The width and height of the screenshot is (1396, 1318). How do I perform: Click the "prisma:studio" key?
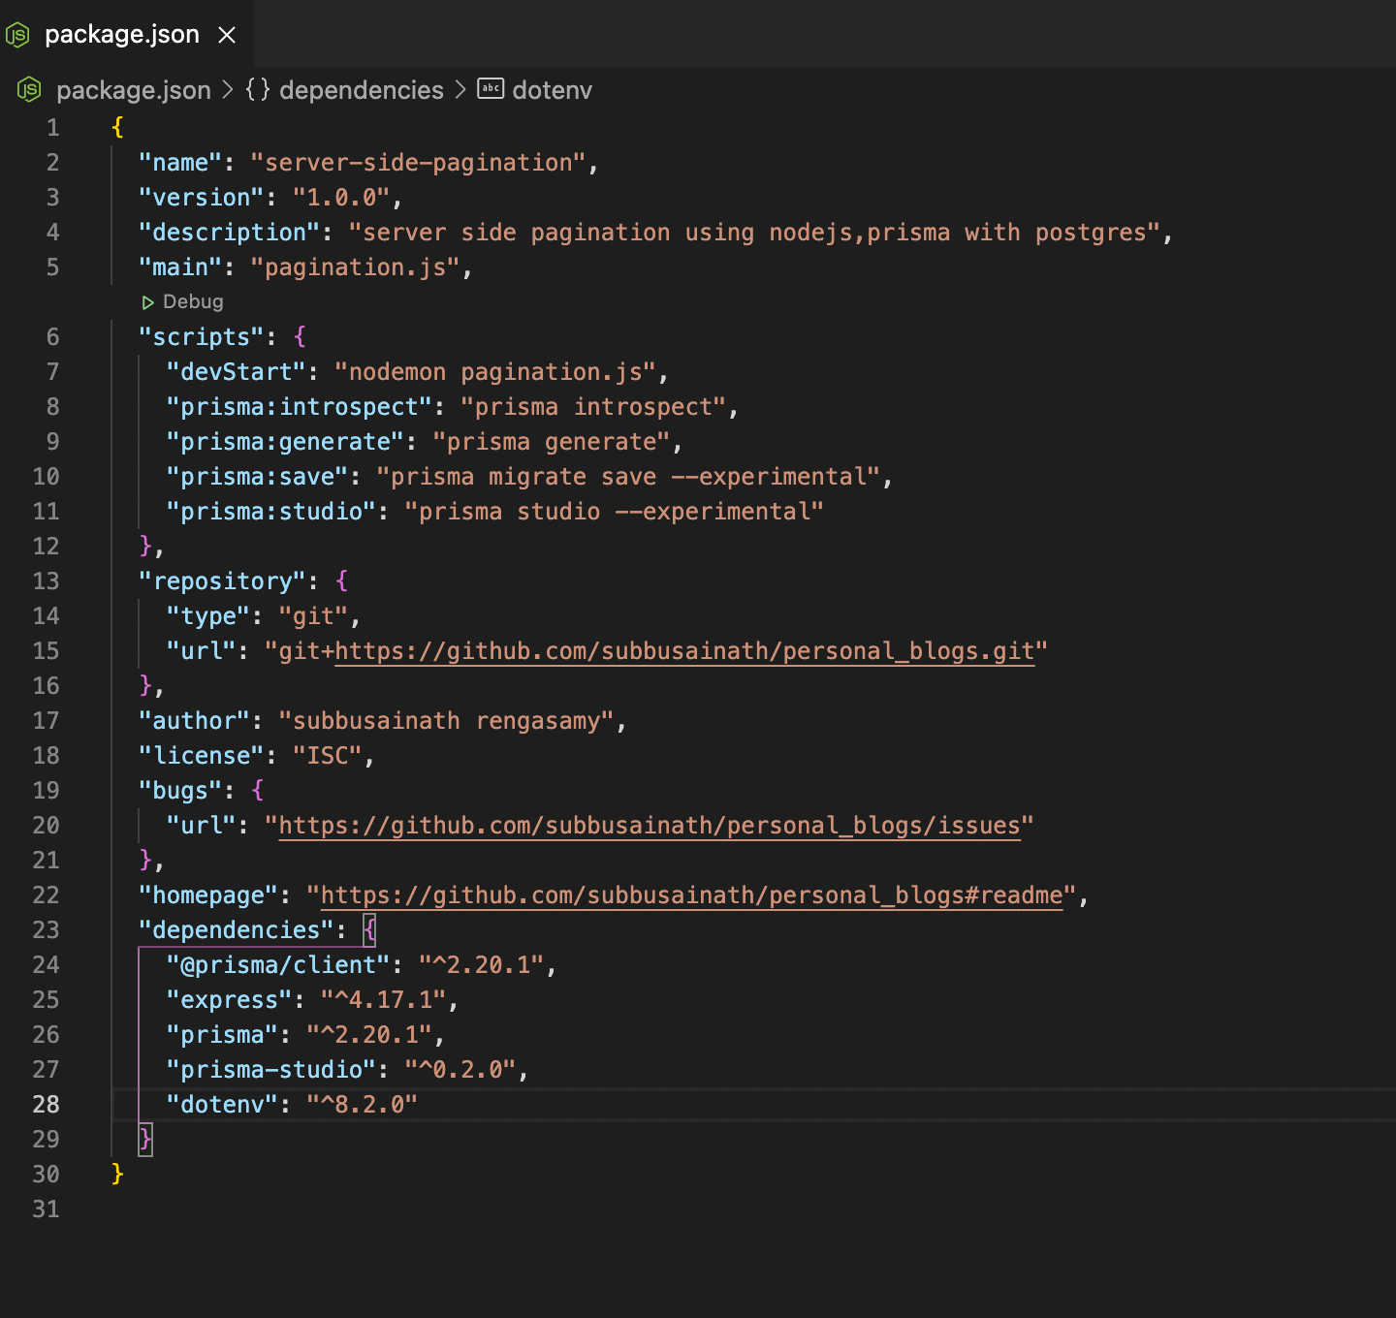pos(271,511)
